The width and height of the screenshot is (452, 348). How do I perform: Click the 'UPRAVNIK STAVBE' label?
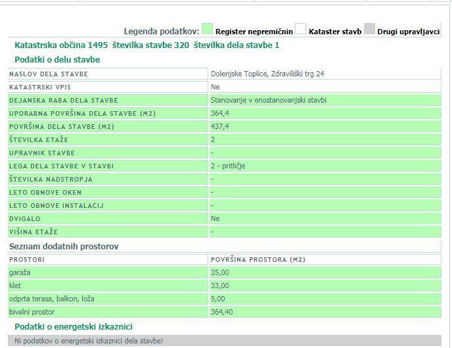click(x=42, y=153)
